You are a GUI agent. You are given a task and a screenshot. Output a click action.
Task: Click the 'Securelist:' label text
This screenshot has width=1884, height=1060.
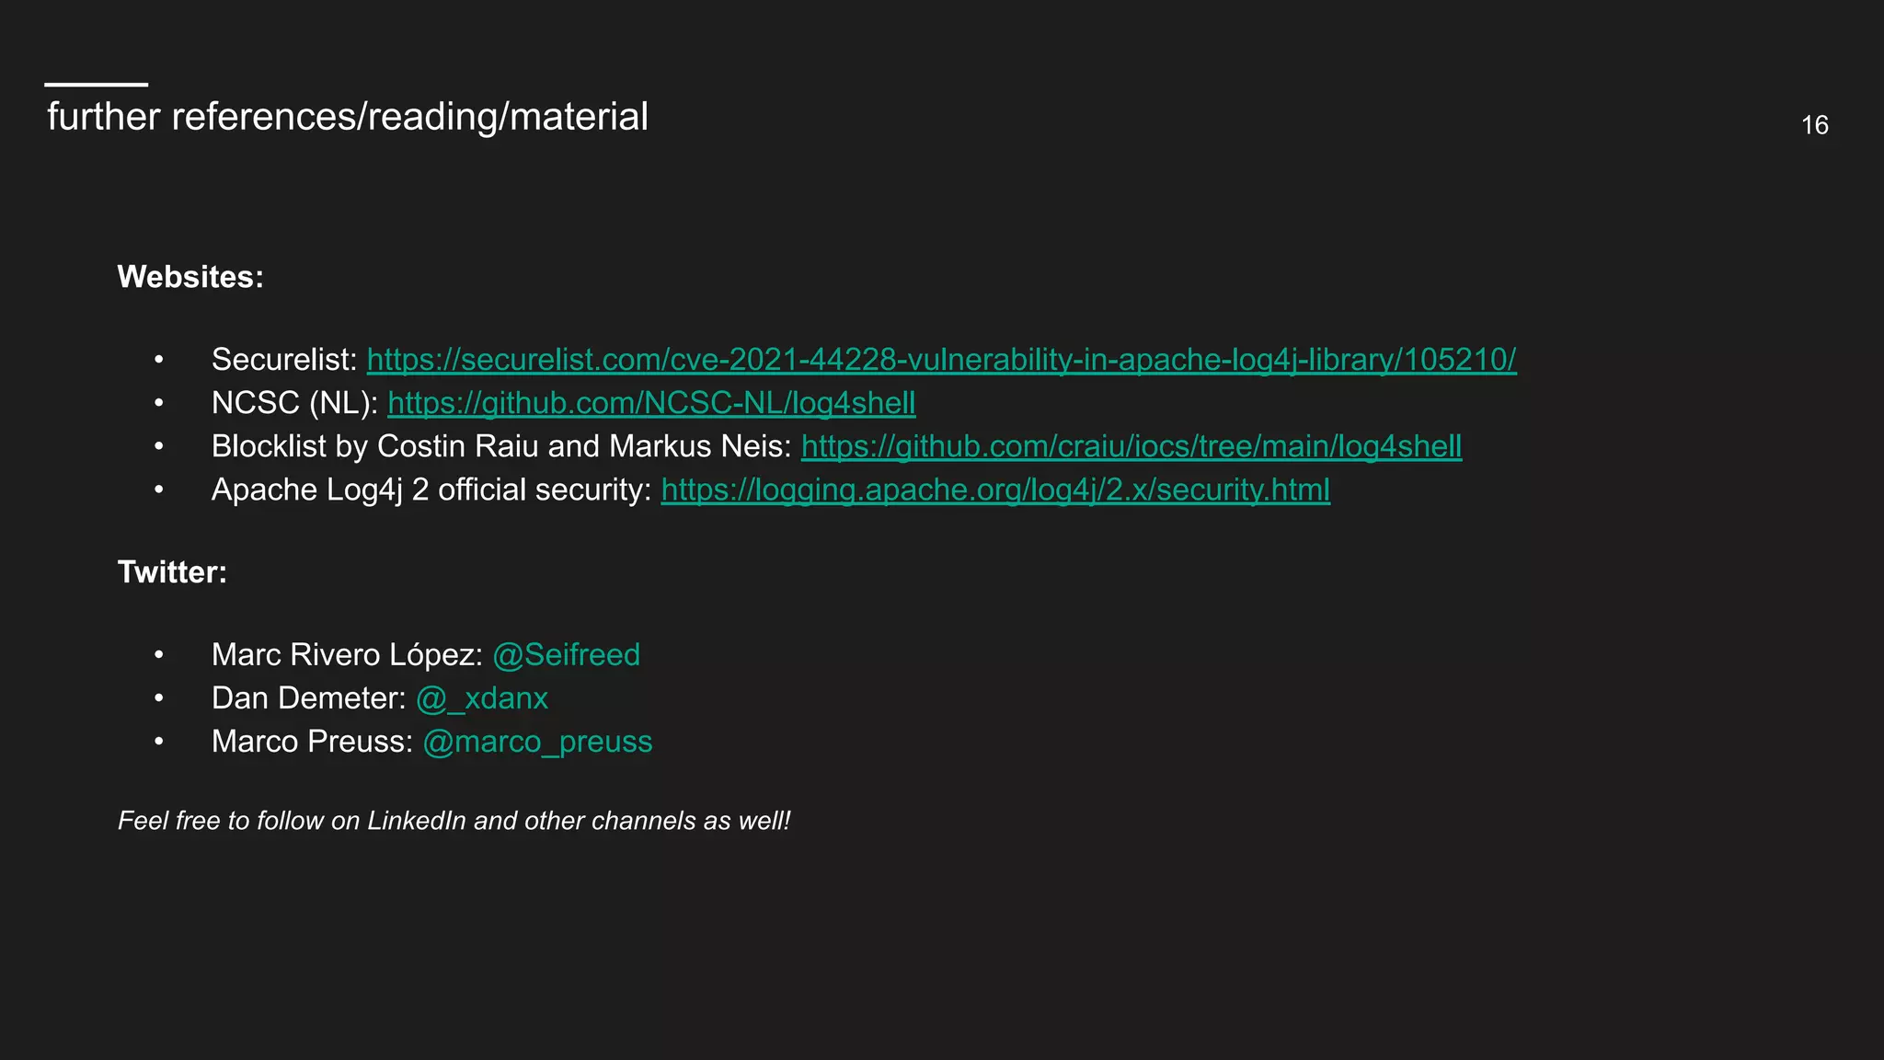tap(284, 360)
